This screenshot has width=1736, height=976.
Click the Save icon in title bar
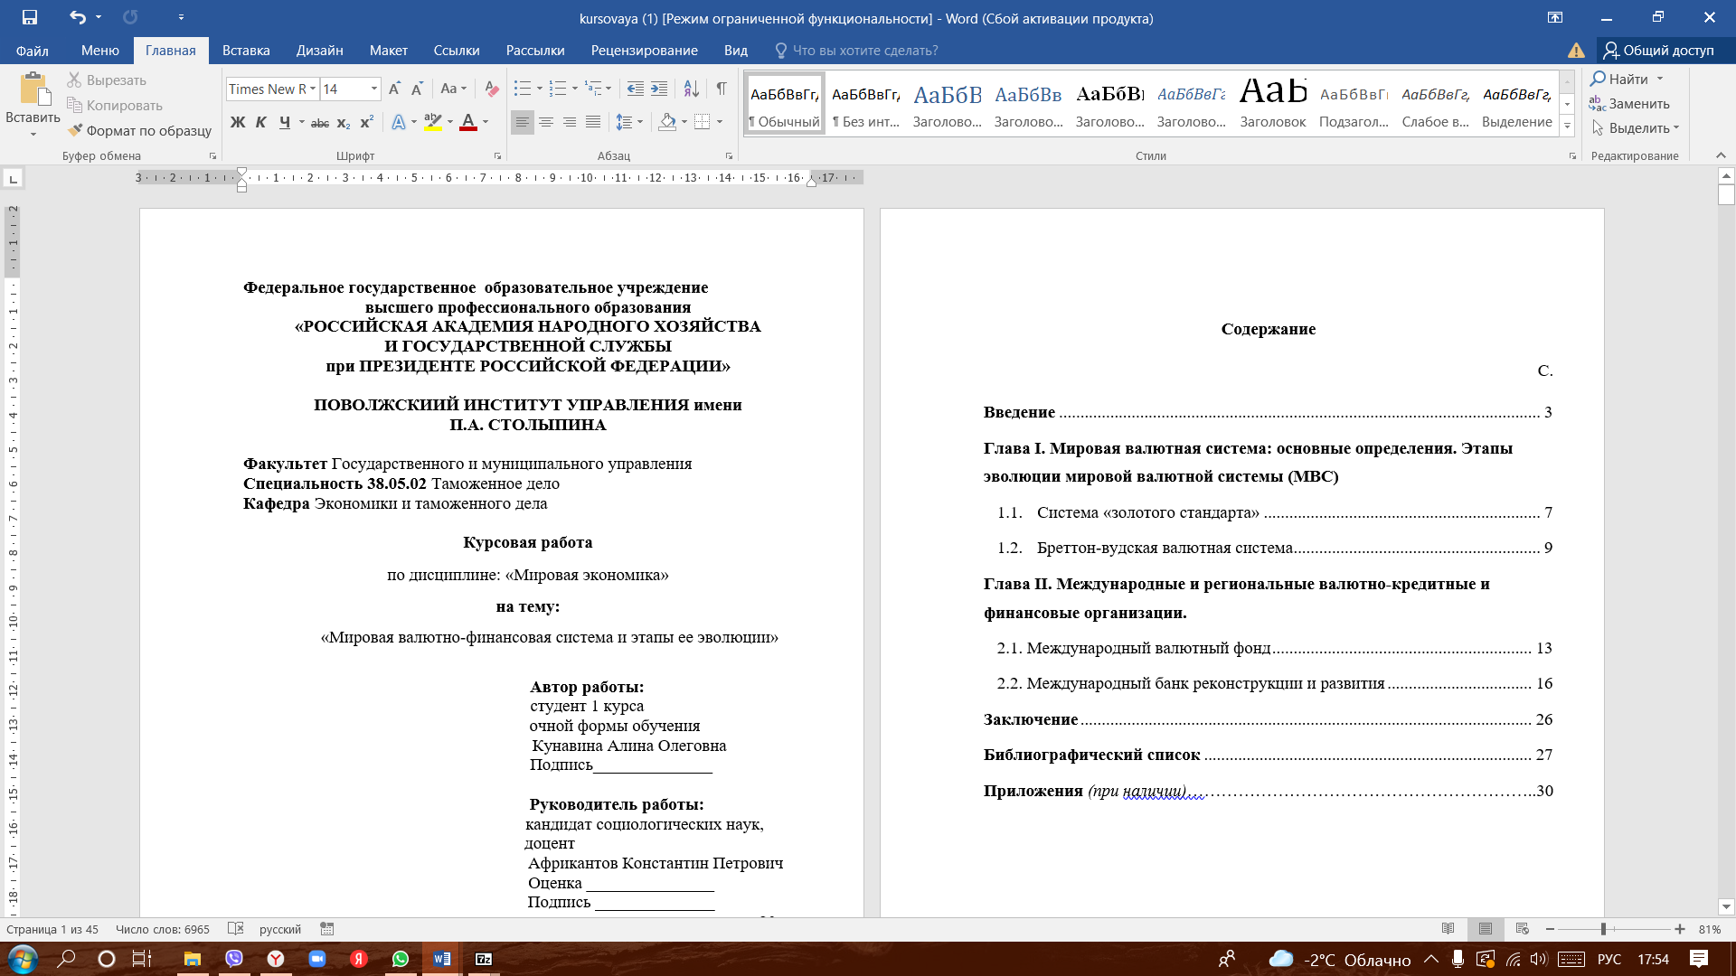click(30, 17)
